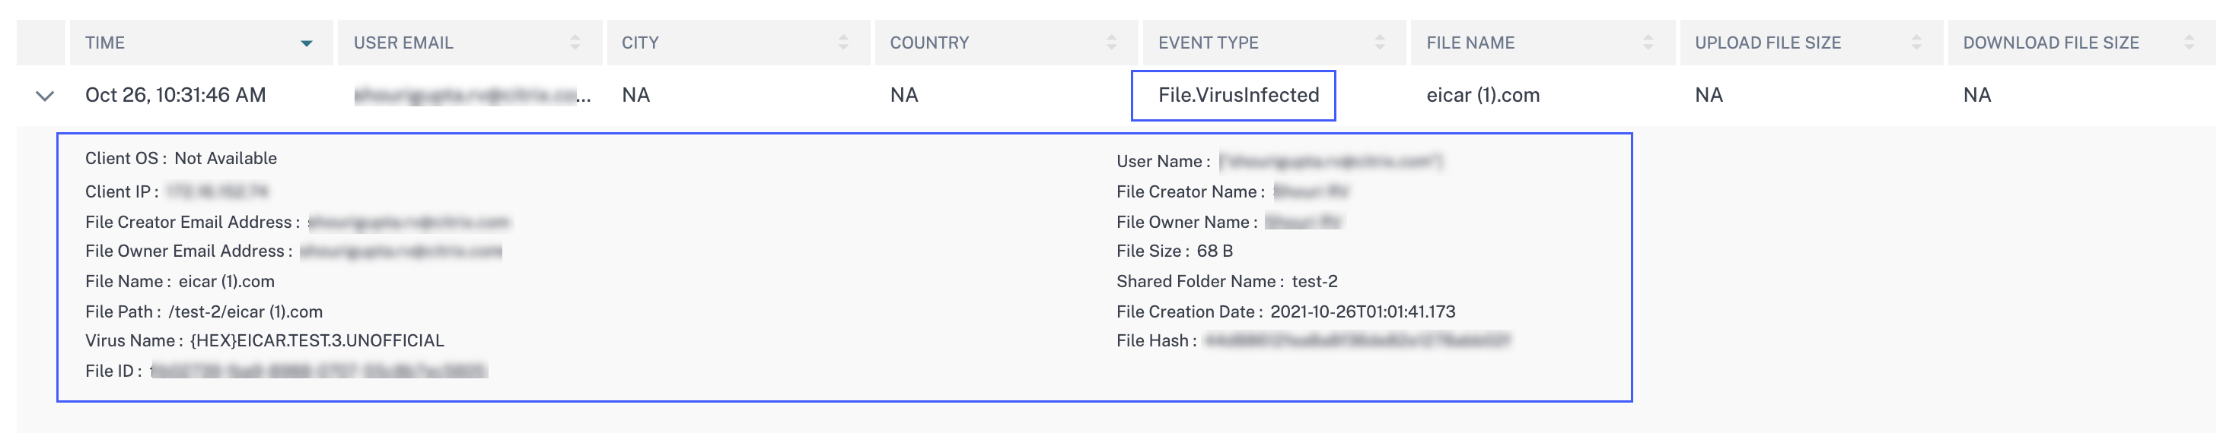The image size is (2239, 433).
Task: Click the virus name {HEX}EICAR.TEST.3.UNOFFICIAL
Action: [317, 341]
